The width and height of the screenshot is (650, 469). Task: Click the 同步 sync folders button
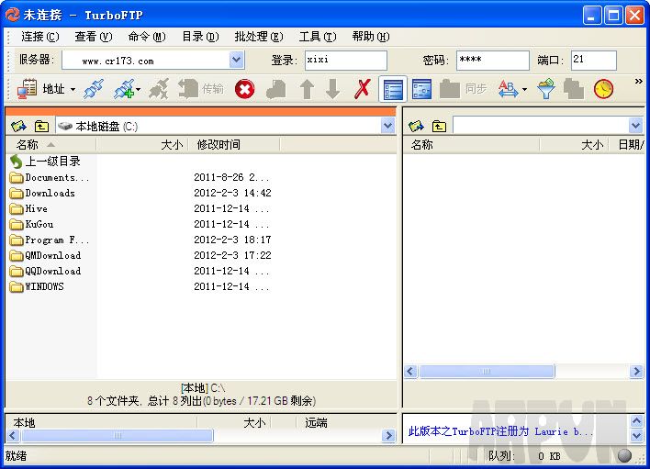463,89
